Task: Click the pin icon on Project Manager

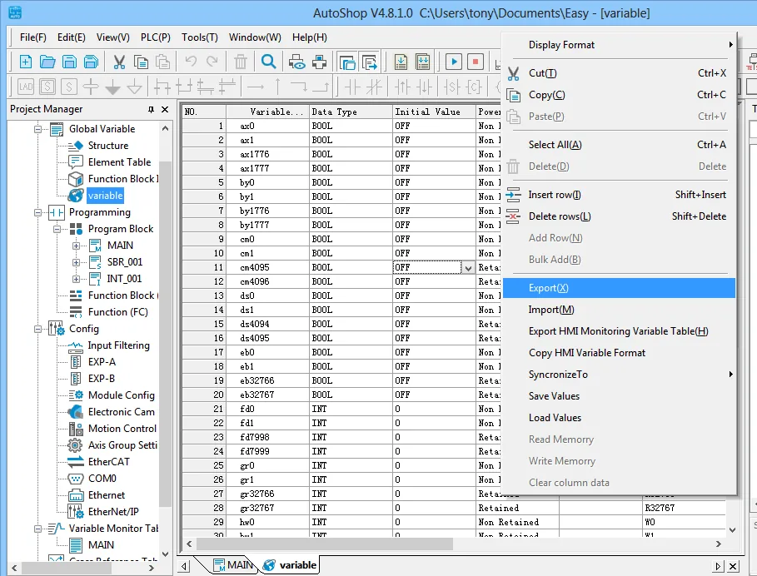Action: (151, 110)
